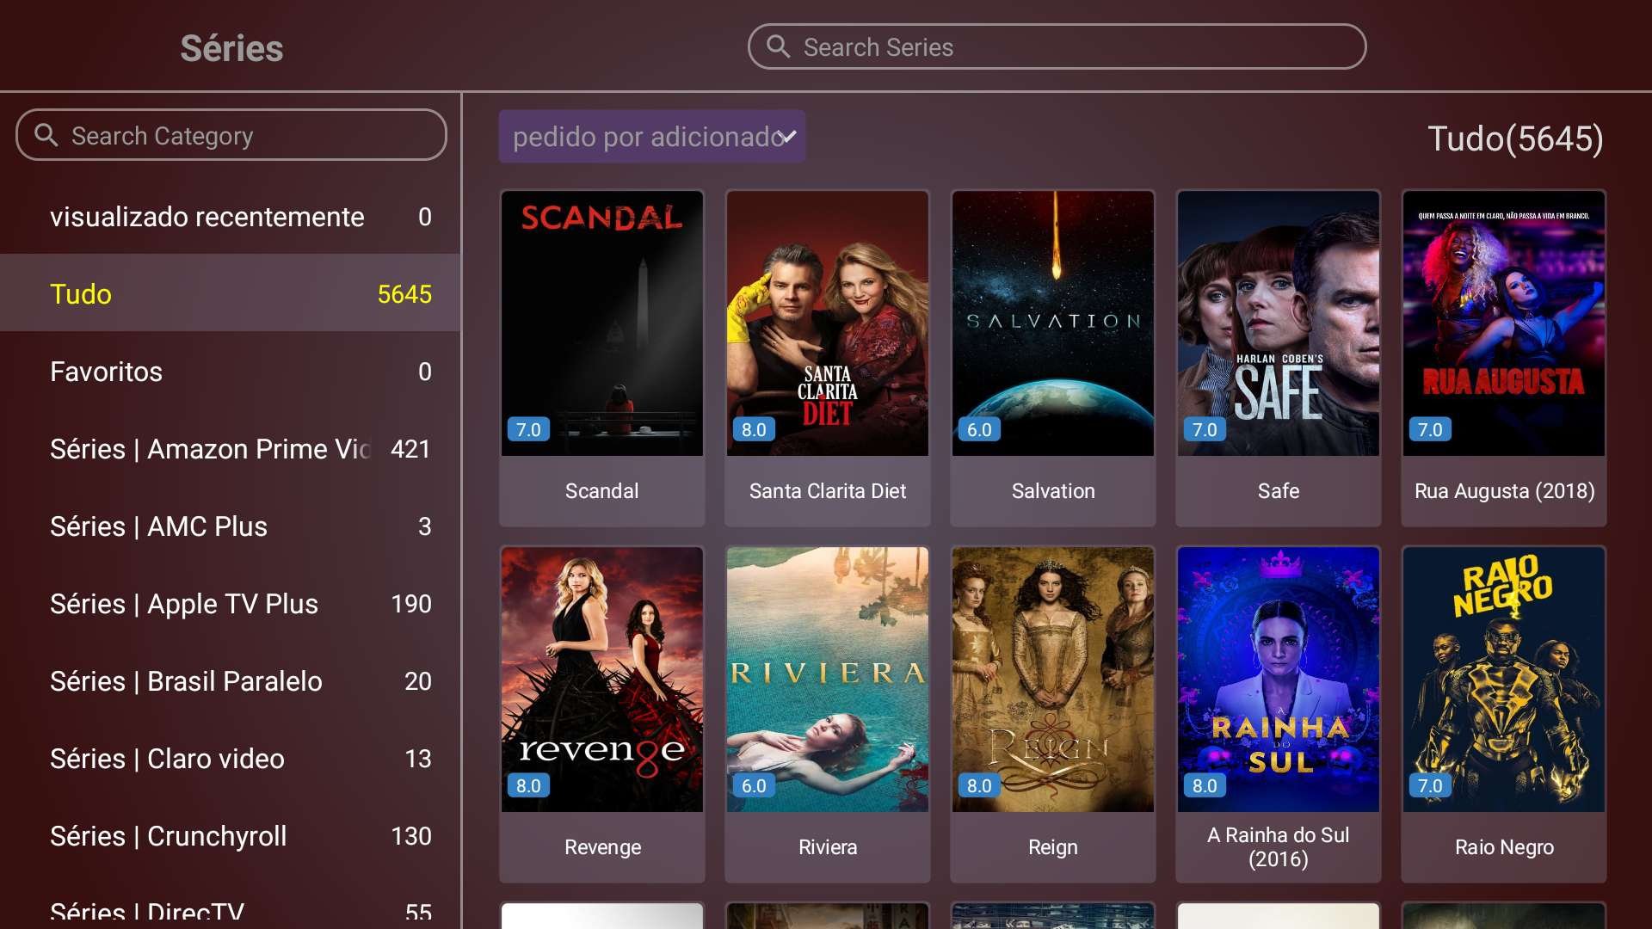Click the sort dropdown chevron arrow
1652x929 pixels.
pyautogui.click(x=789, y=137)
